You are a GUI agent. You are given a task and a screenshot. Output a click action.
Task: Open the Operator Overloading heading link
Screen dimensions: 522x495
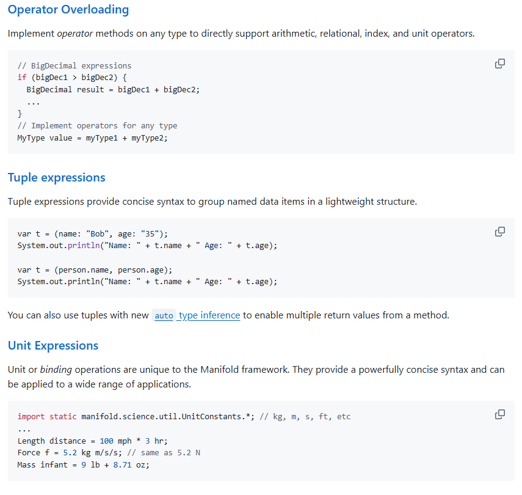[68, 10]
